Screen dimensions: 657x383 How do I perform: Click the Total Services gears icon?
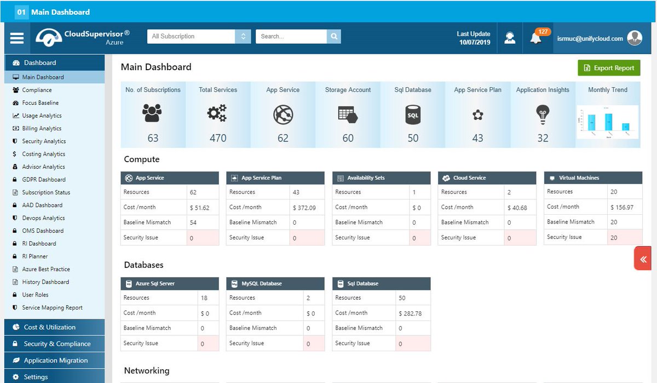[x=218, y=114]
